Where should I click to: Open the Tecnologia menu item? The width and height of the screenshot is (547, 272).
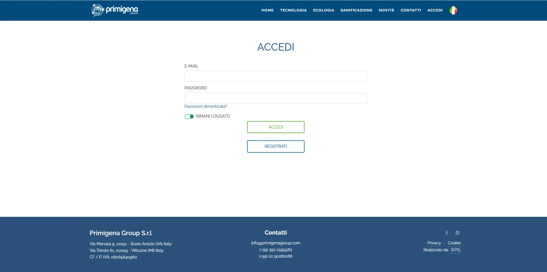293,10
